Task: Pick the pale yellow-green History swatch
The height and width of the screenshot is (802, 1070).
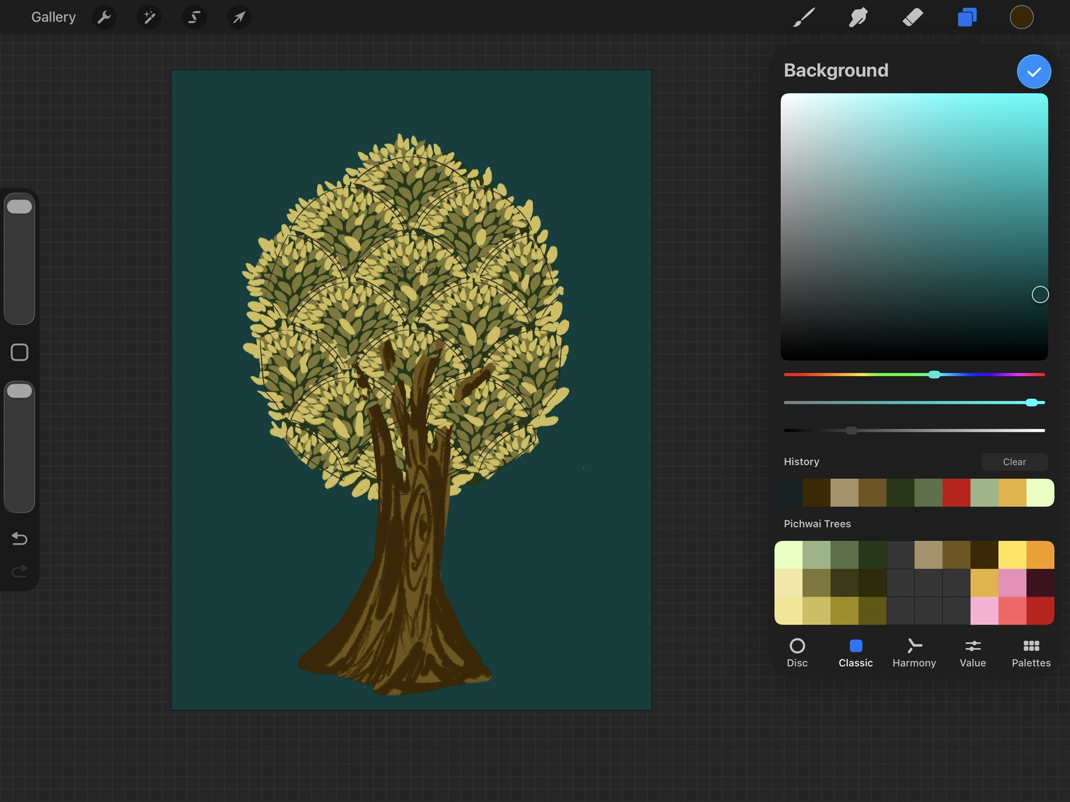Action: (1040, 493)
